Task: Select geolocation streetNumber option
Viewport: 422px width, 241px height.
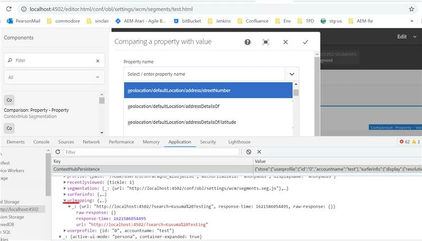Action: [x=208, y=90]
